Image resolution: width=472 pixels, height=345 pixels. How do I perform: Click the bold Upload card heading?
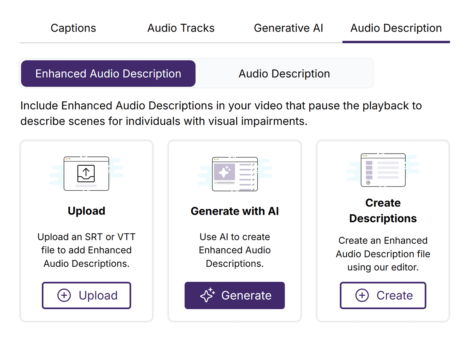pyautogui.click(x=86, y=211)
